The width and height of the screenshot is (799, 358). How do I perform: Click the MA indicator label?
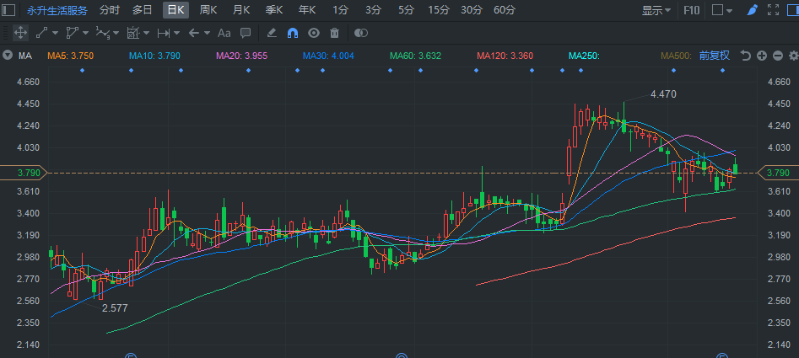[x=25, y=56]
